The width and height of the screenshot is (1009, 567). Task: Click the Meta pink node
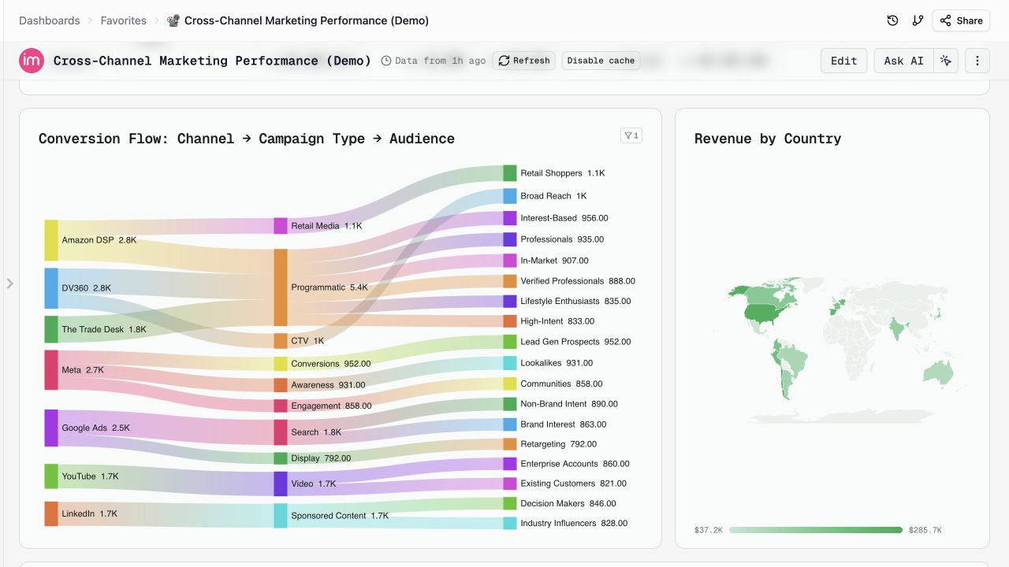coord(51,370)
